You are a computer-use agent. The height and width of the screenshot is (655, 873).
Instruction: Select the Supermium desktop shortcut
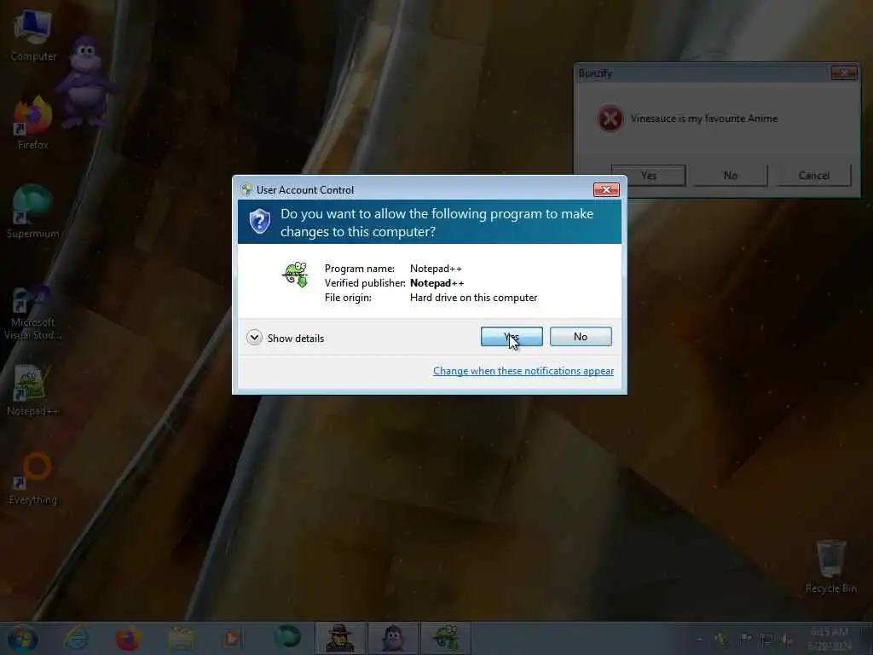tap(33, 212)
